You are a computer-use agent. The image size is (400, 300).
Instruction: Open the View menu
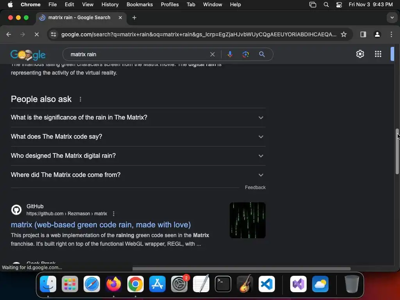coord(87,5)
